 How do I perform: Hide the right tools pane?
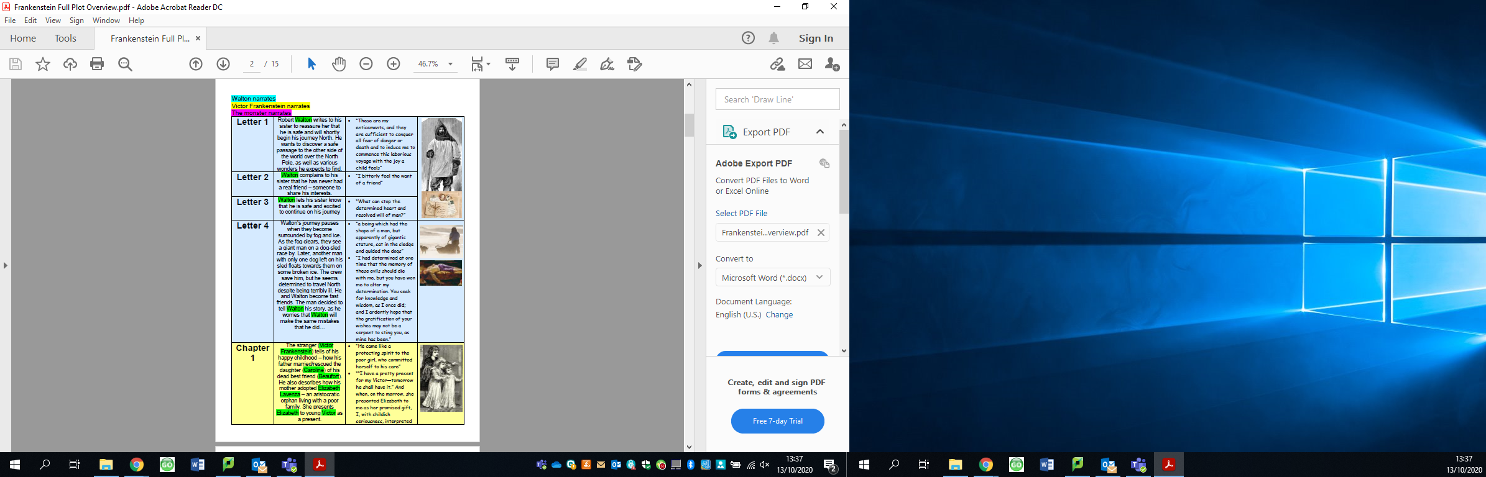click(x=699, y=265)
